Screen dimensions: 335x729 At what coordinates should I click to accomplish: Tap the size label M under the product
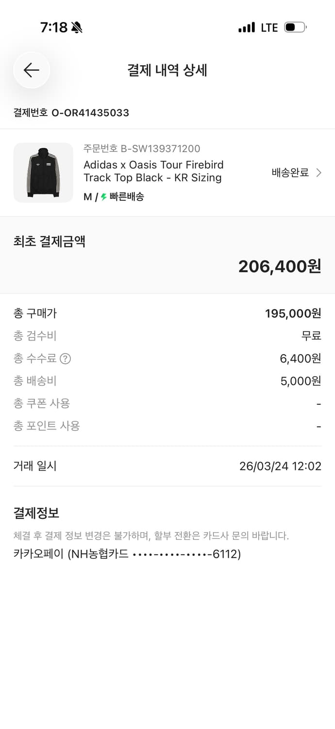pyautogui.click(x=86, y=197)
